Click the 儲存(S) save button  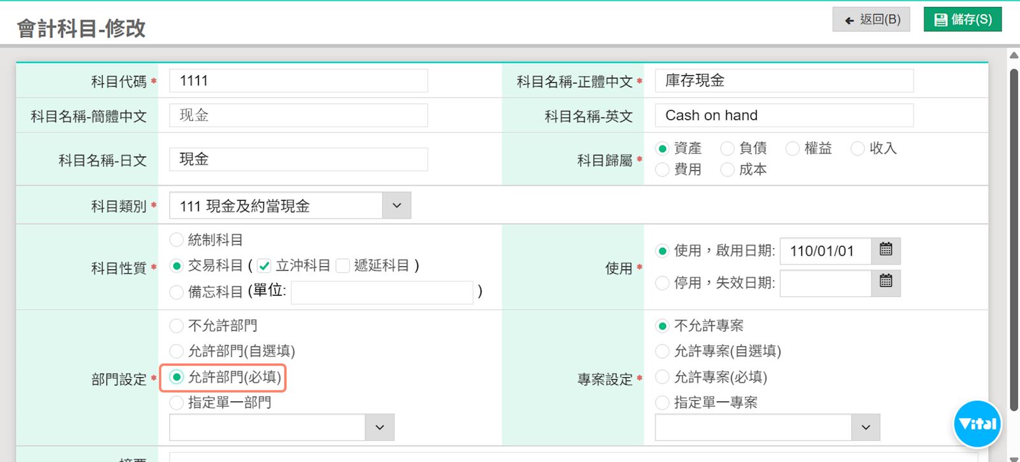[963, 20]
